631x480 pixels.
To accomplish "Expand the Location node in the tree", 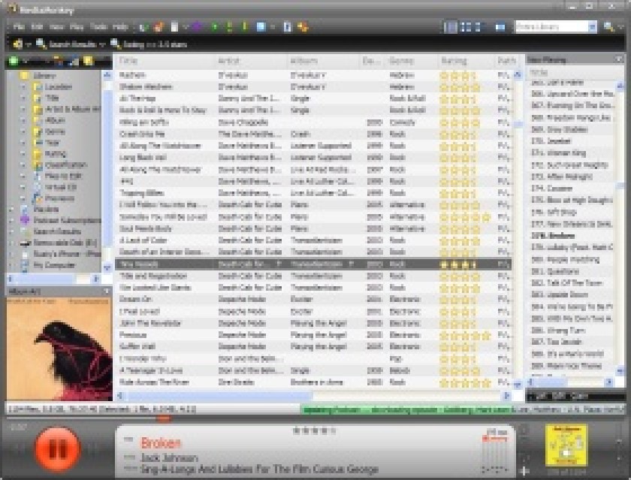I will tap(23, 87).
